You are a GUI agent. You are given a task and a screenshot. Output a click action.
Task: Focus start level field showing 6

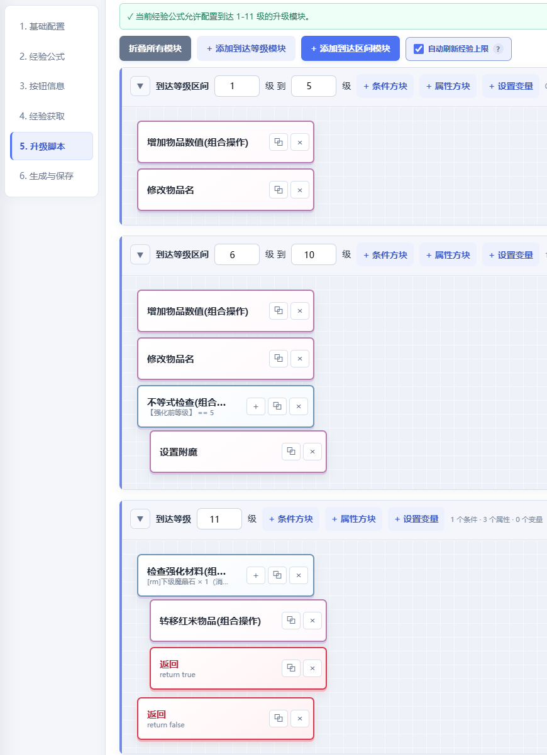pyautogui.click(x=237, y=254)
